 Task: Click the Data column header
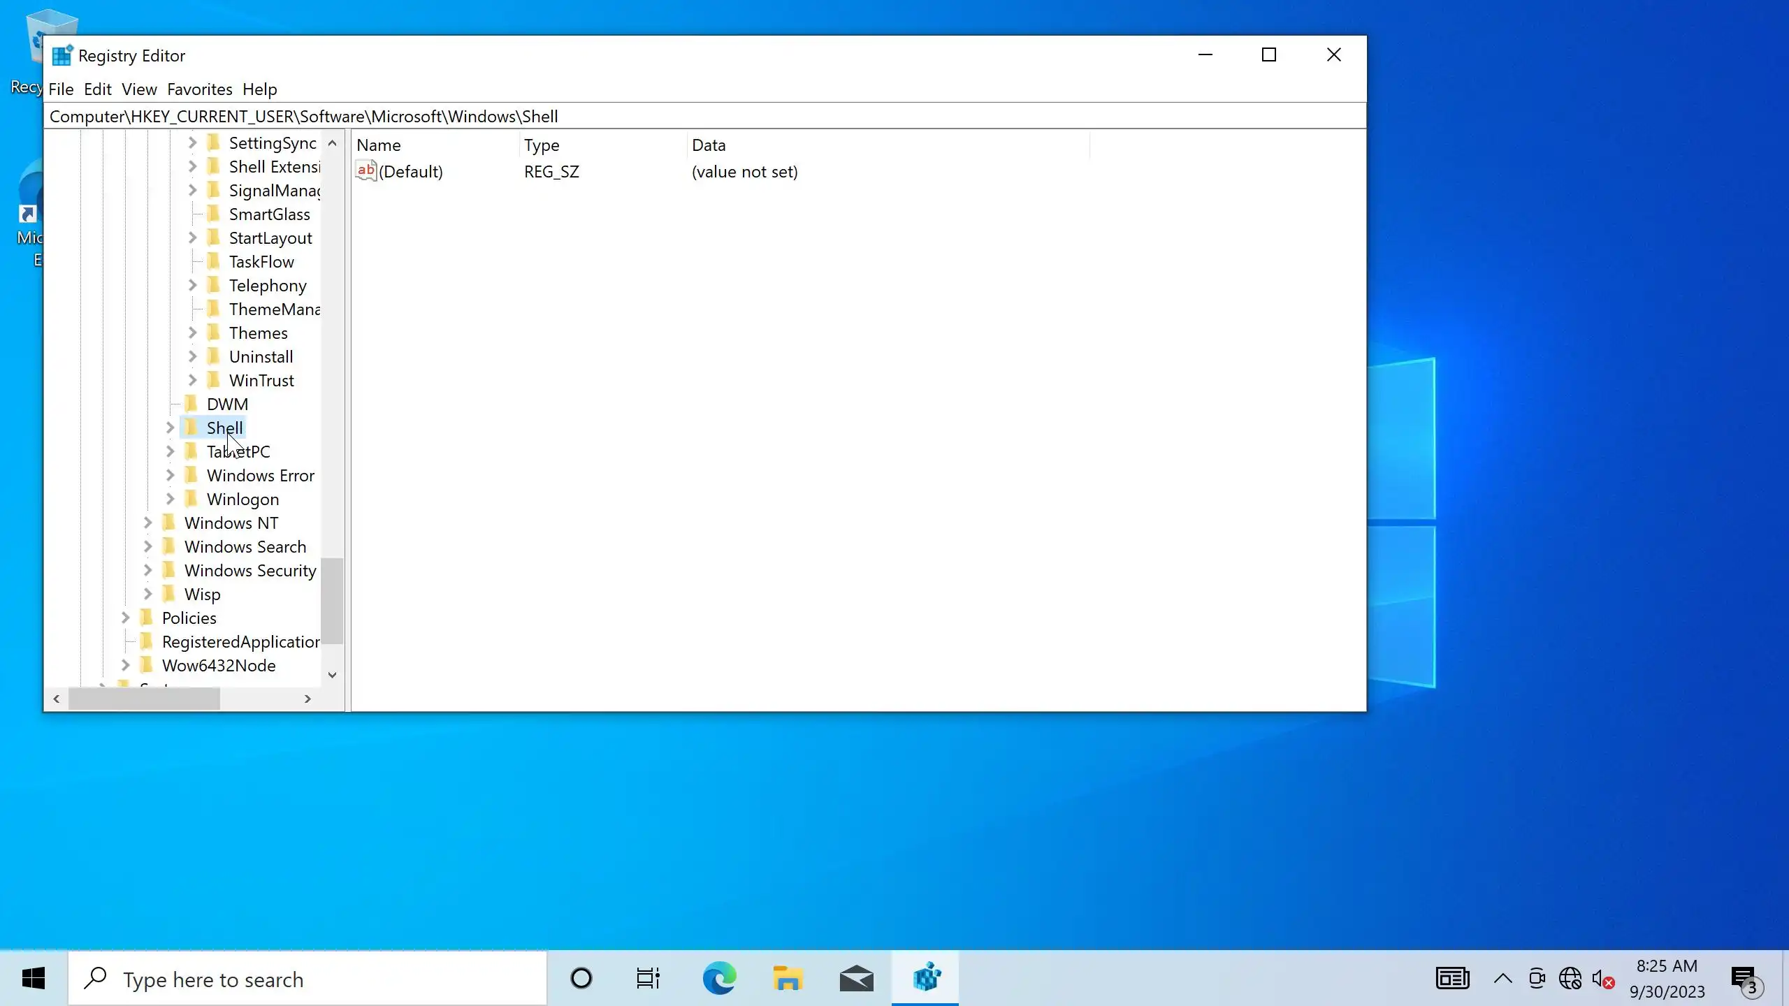pos(709,145)
